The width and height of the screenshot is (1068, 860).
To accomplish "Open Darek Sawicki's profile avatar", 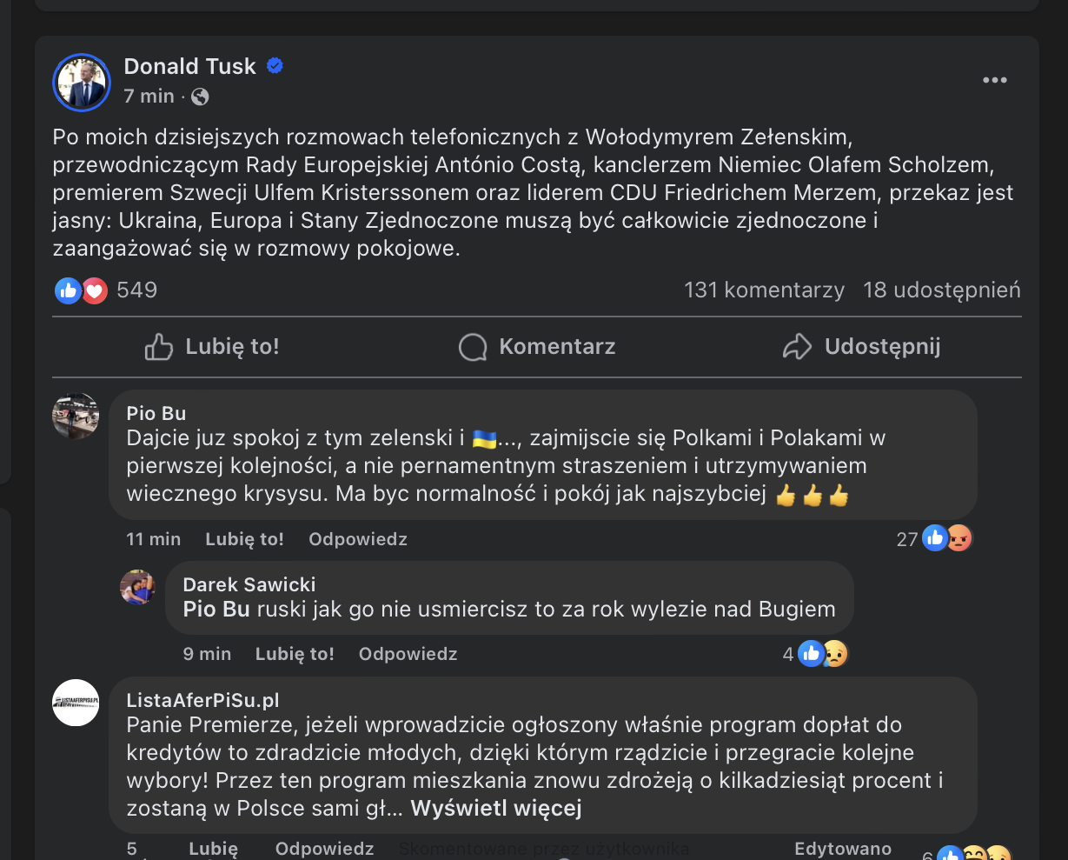I will point(137,587).
